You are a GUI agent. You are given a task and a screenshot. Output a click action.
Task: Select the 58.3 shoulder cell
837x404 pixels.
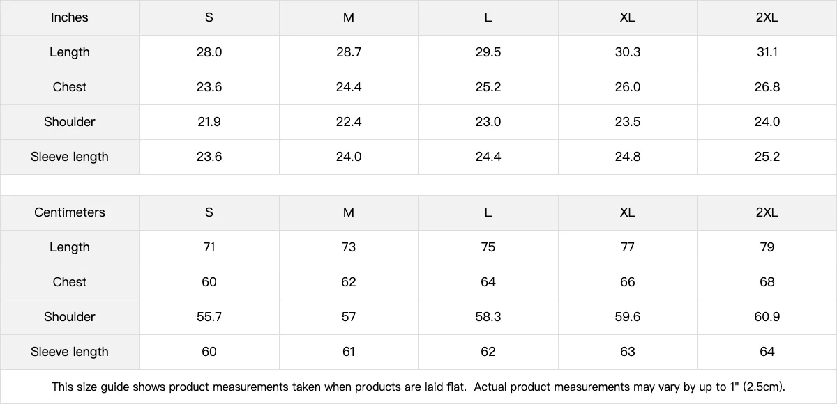pyautogui.click(x=488, y=317)
